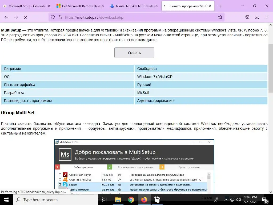This screenshot has height=205, width=273.
Task: Click the Windows 7+/Vista/XP cell
Action: (201, 77)
